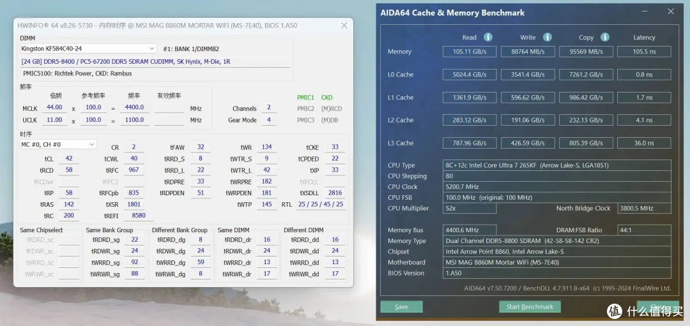Click the tWR value 134
Image resolution: width=690 pixels, height=326 pixels.
coord(266,147)
